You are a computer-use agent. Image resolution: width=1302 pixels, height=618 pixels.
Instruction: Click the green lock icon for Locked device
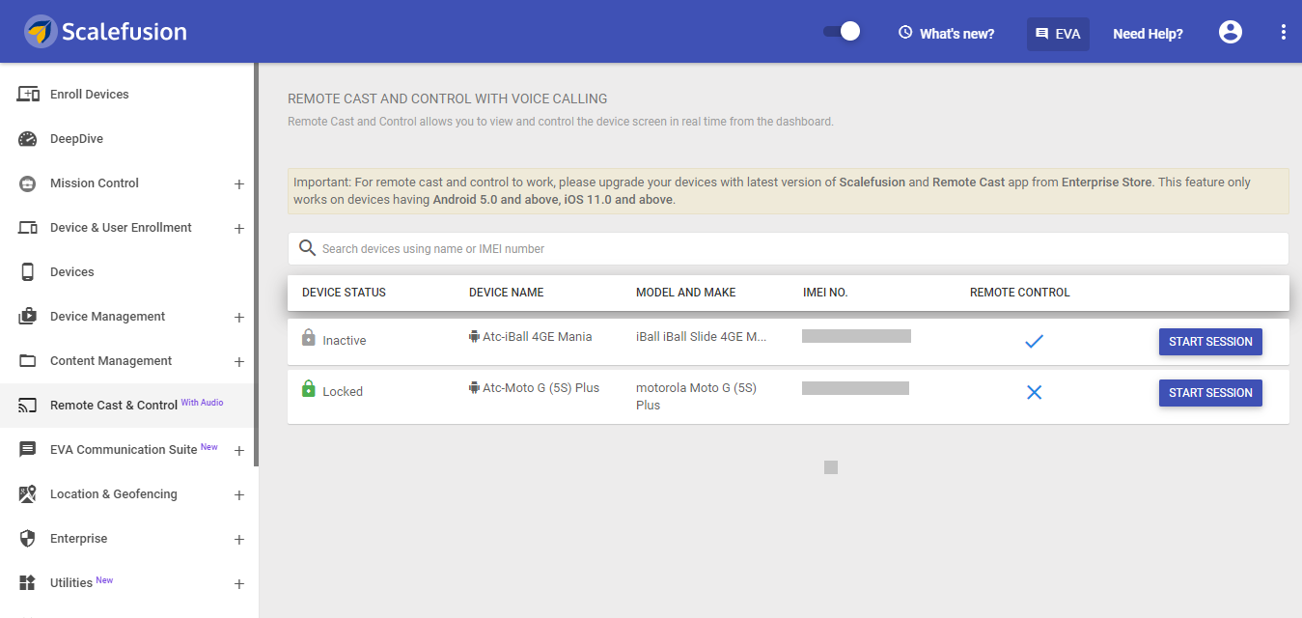click(309, 389)
